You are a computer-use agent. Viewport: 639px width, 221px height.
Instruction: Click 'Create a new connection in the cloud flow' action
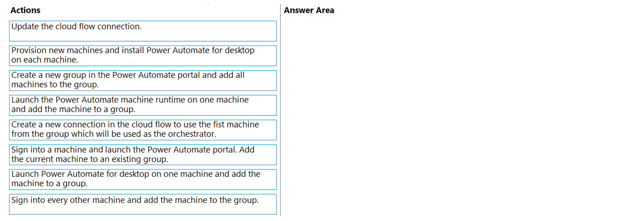coord(143,130)
